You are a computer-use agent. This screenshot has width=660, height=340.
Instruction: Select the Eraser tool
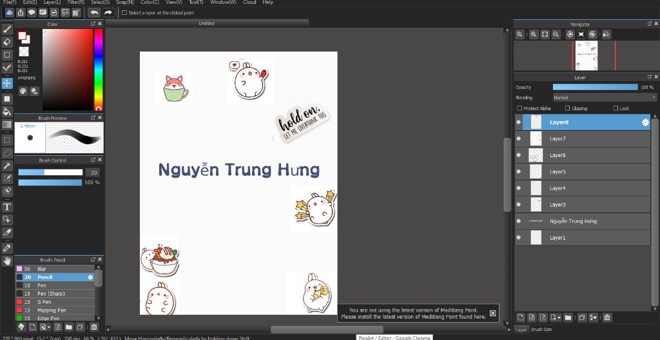point(6,42)
